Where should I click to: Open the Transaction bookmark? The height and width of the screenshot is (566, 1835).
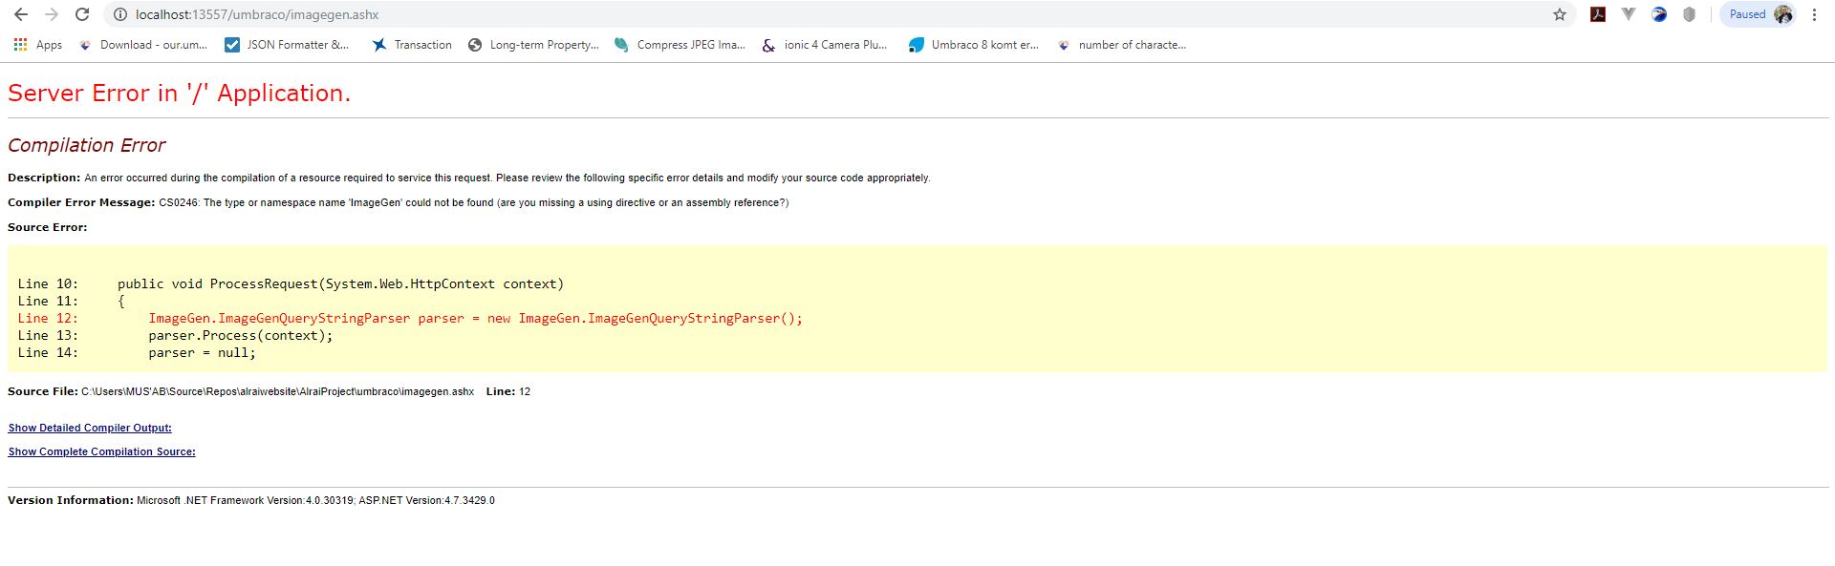tap(412, 45)
